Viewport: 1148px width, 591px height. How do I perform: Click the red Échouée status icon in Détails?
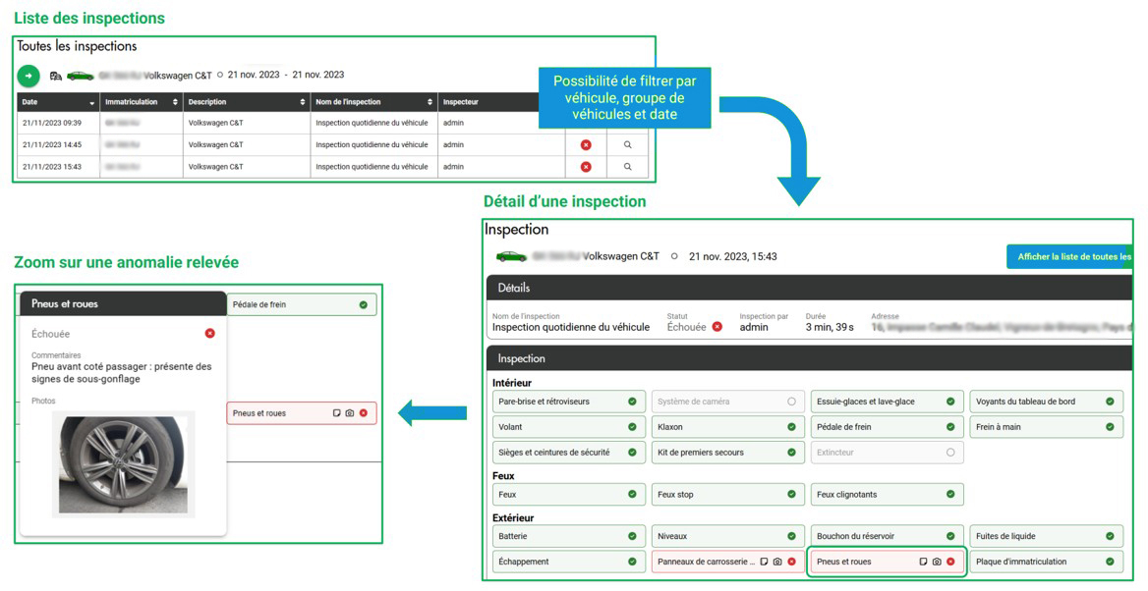(x=717, y=327)
